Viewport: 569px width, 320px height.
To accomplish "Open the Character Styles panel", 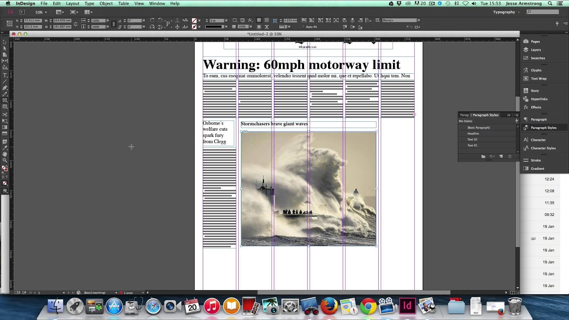I will 544,148.
